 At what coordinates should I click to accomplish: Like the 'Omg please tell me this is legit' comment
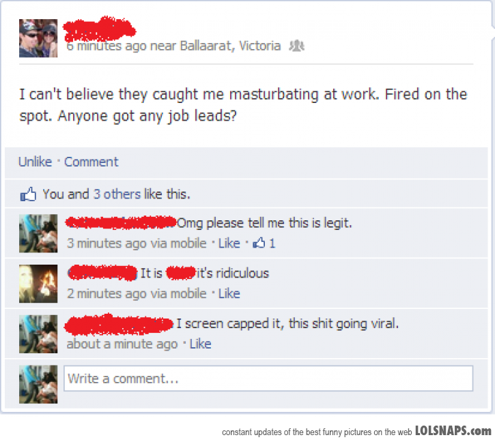229,243
